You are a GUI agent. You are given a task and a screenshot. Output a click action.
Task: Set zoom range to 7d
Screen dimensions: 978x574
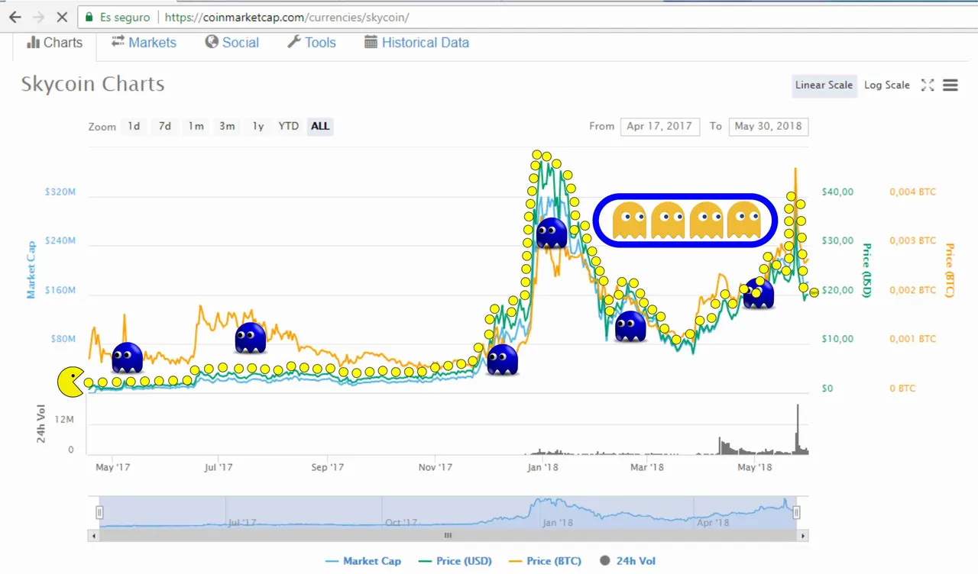[x=165, y=127]
